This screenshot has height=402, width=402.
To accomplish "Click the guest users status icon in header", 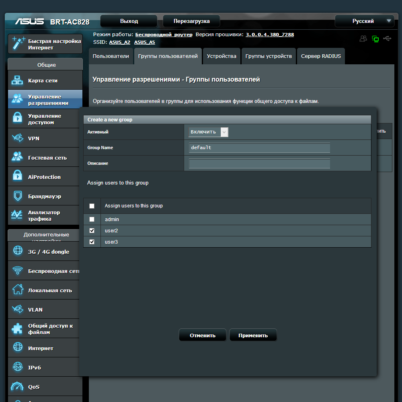I will 363,39.
